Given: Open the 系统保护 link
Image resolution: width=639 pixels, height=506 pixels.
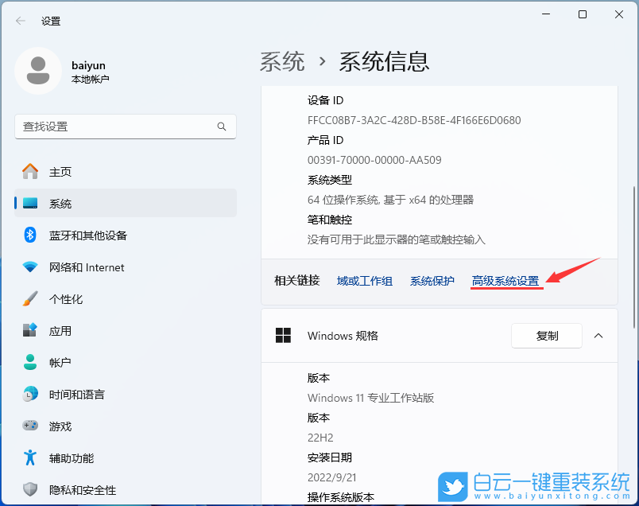Looking at the screenshot, I should [432, 281].
